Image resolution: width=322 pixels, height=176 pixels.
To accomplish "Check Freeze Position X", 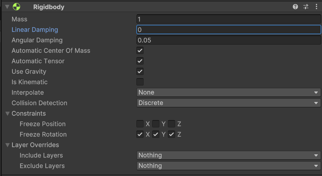I will tap(140, 124).
